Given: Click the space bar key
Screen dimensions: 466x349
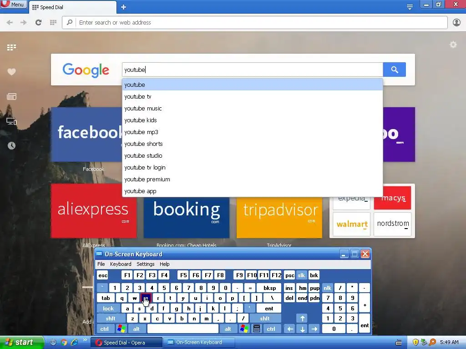Looking at the screenshot, I should 183,329.
